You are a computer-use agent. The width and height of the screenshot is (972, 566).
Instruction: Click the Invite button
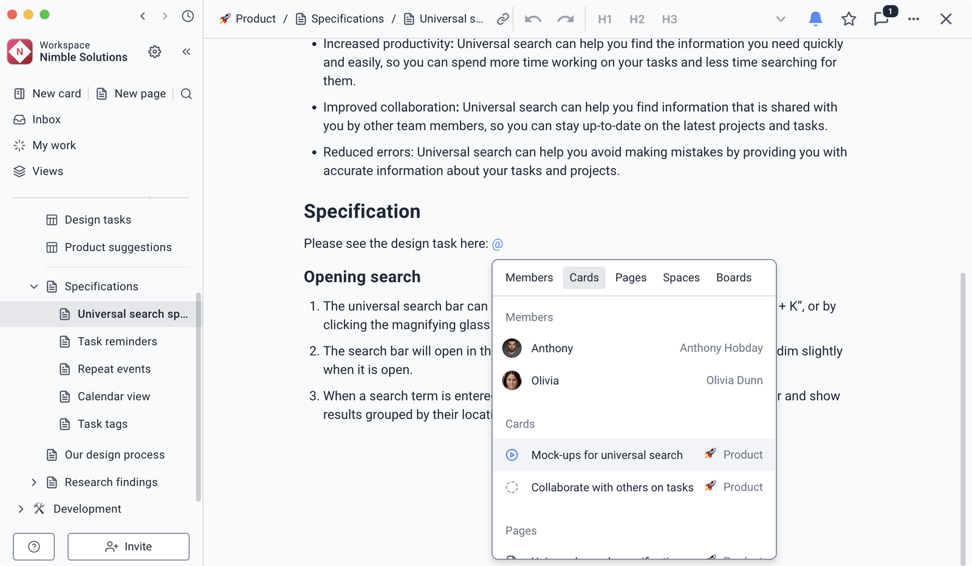pyautogui.click(x=128, y=546)
